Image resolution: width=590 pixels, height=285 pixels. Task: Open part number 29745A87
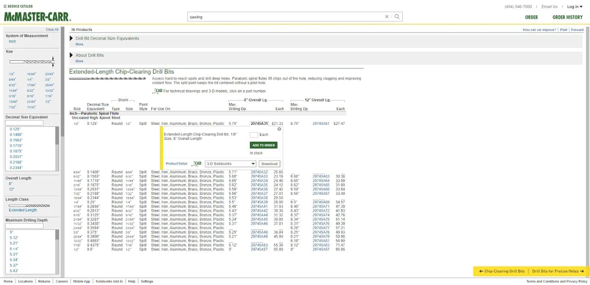321,250
